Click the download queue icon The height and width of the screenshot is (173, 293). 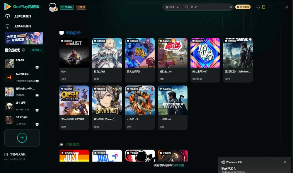pyautogui.click(x=6, y=154)
